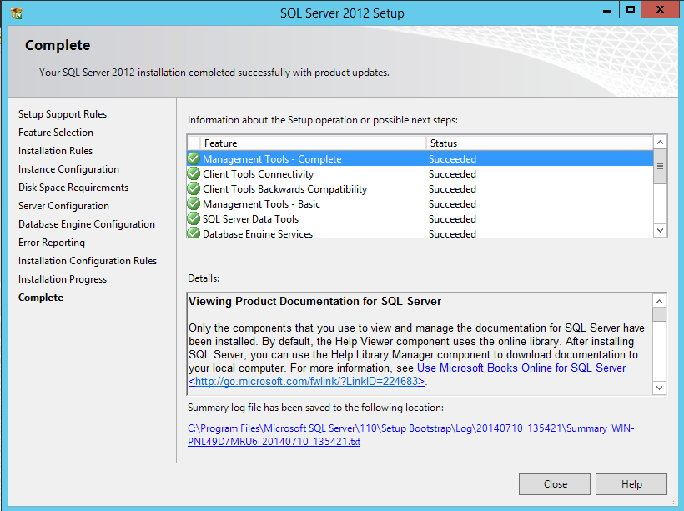Click the Installation Rules step
Image resolution: width=684 pixels, height=511 pixels.
point(55,151)
